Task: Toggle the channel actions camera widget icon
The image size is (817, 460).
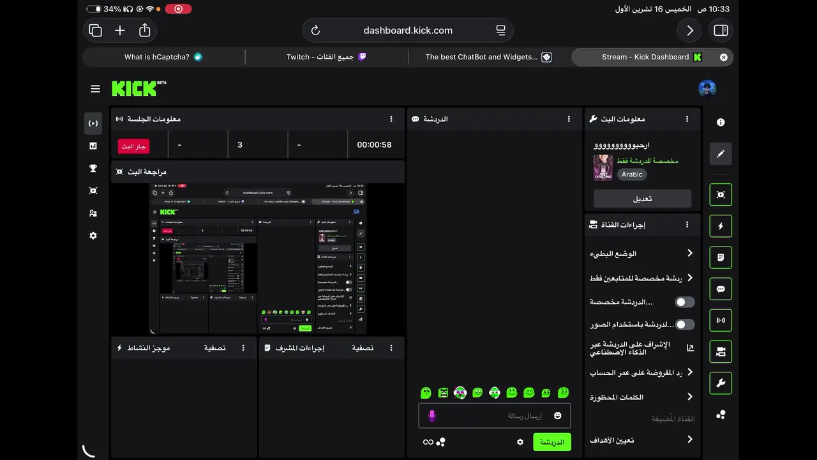Action: pyautogui.click(x=721, y=351)
